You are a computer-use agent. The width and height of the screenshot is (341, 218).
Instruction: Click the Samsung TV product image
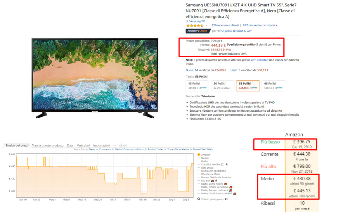[x=95, y=78]
